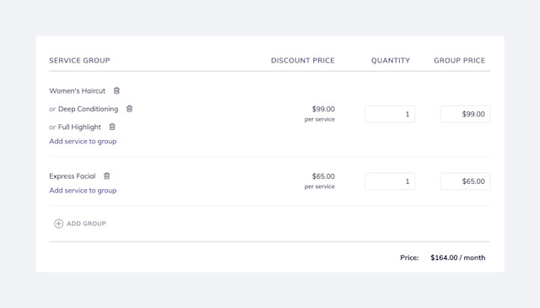Select the Full Highlight service name

[x=79, y=127]
